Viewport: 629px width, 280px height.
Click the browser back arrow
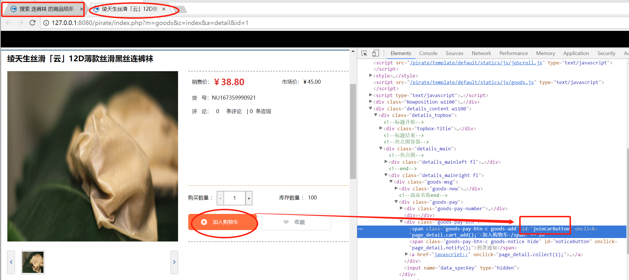(x=9, y=23)
